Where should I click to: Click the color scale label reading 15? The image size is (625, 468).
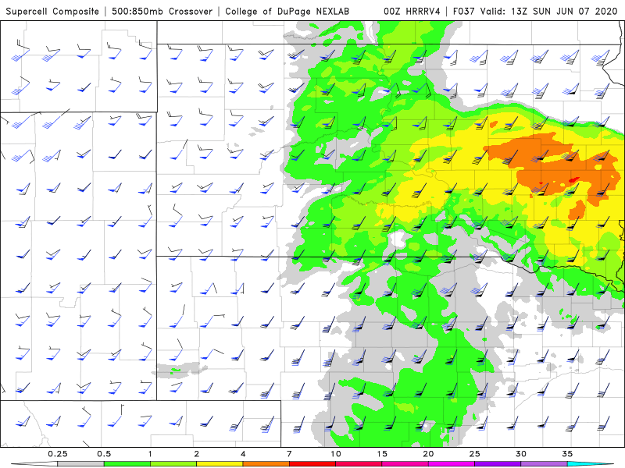pyautogui.click(x=382, y=454)
